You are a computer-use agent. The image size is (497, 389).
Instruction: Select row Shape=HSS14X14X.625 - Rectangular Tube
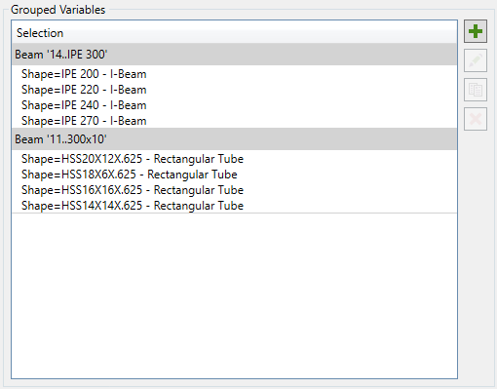point(234,206)
